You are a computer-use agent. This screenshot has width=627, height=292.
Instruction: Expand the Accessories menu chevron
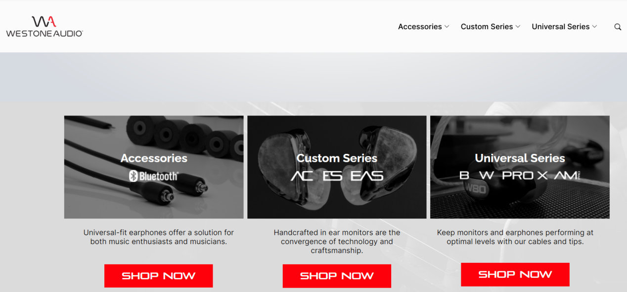point(447,27)
